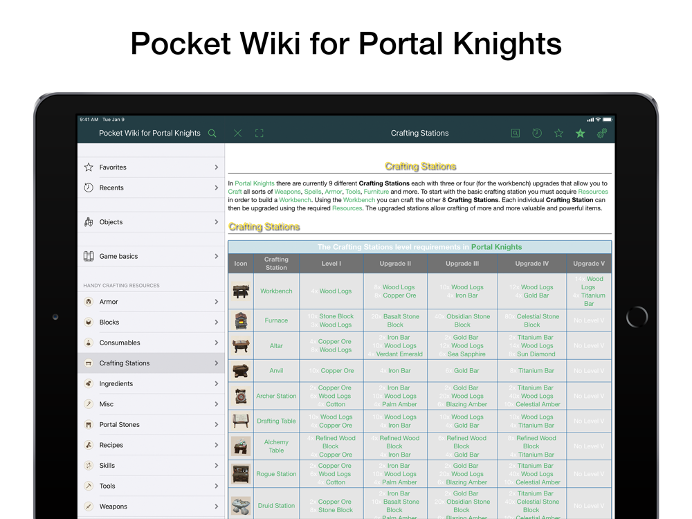
Task: Expand the Consumables row chevron
Action: point(216,343)
